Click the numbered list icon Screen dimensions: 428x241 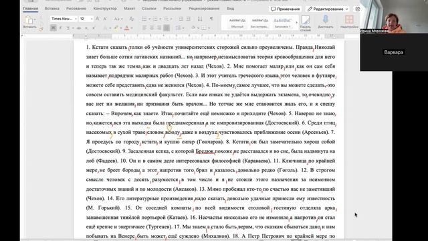(x=154, y=19)
